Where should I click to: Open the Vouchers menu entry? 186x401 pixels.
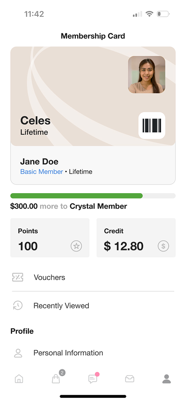(93, 277)
